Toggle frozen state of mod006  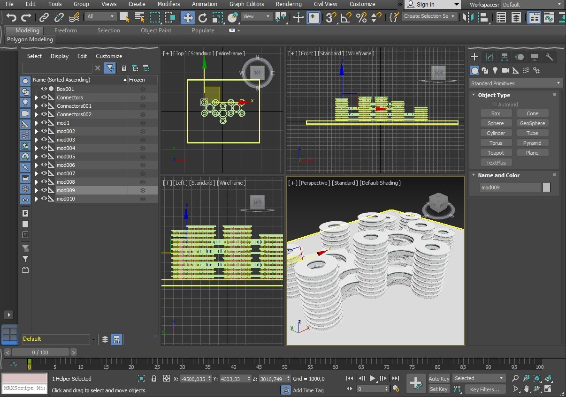tap(143, 165)
